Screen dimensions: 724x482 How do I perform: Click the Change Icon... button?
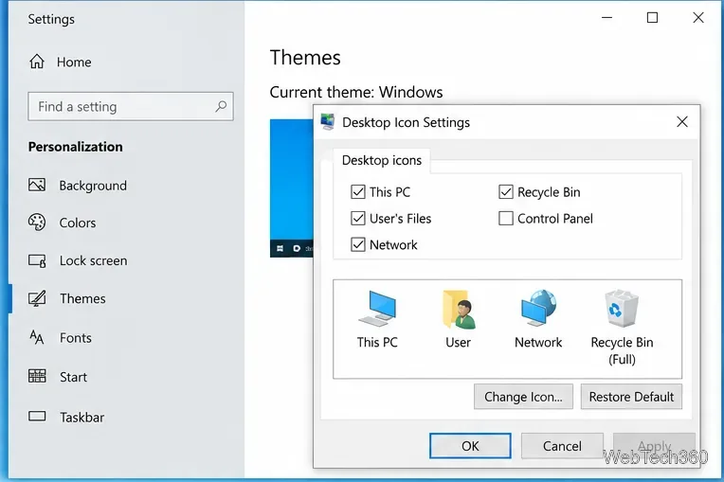[x=523, y=397]
